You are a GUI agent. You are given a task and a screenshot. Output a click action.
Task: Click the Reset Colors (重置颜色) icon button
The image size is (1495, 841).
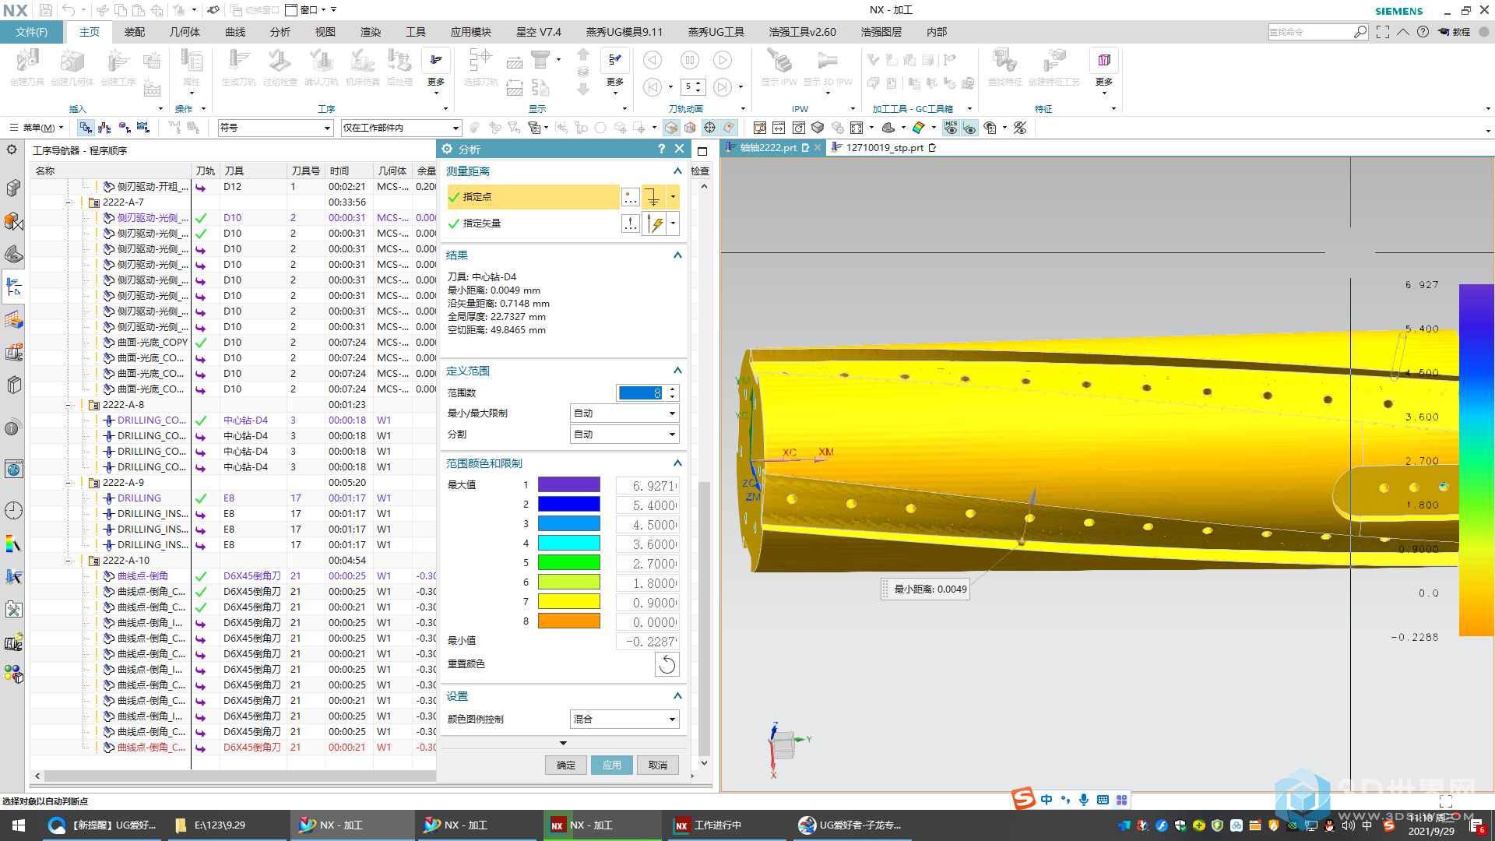click(x=667, y=664)
